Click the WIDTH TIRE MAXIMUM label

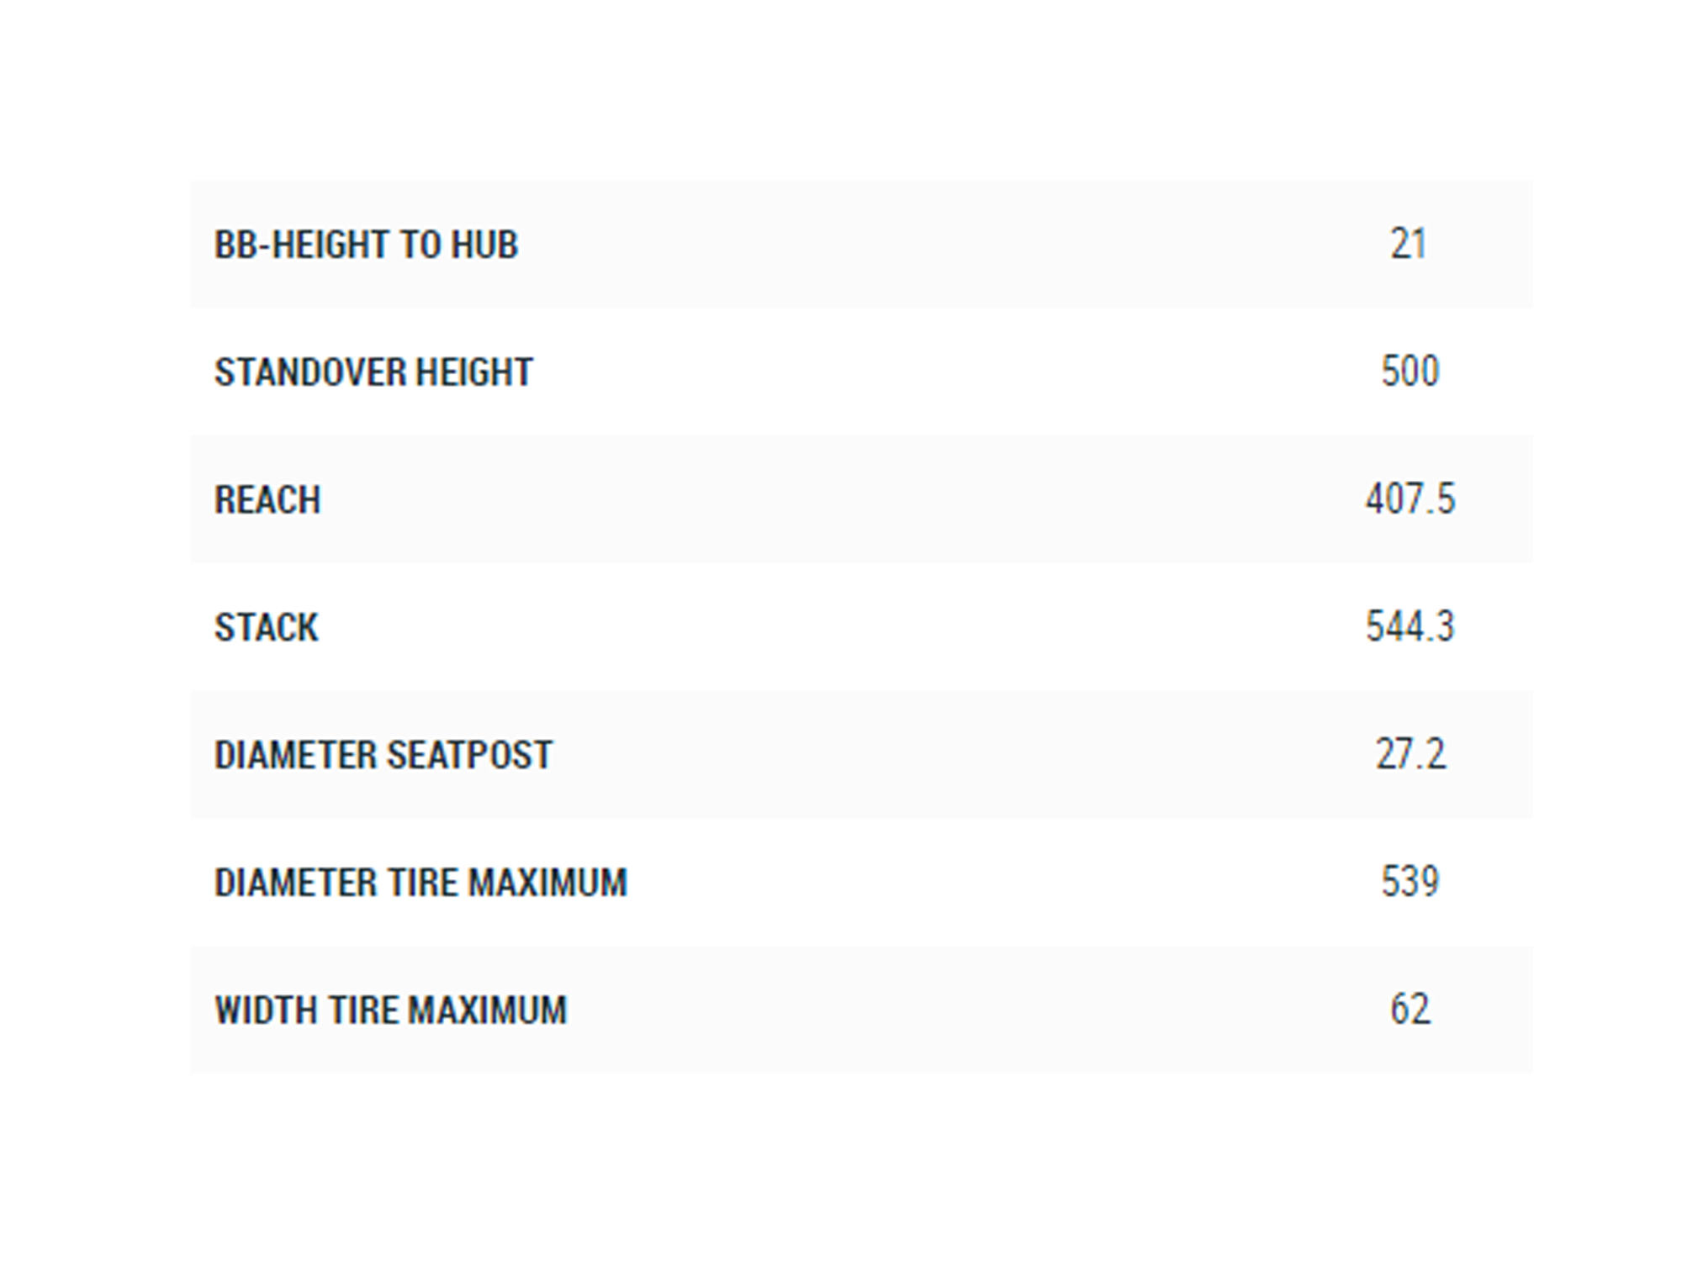[391, 1010]
